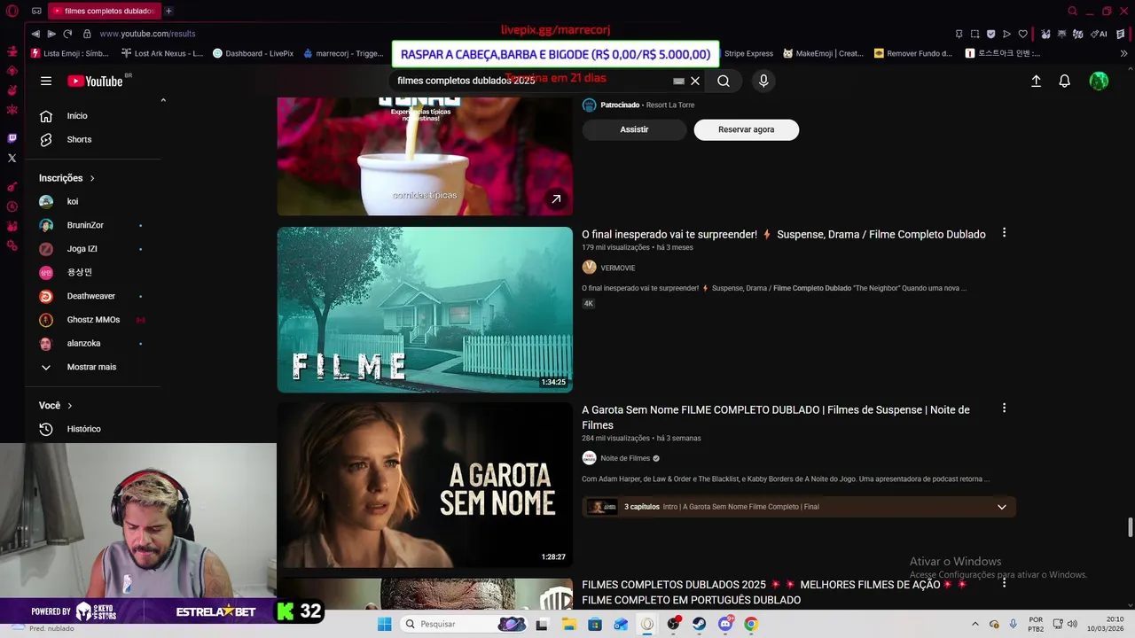
Task: Click the Assistir button on the ad
Action: (634, 129)
